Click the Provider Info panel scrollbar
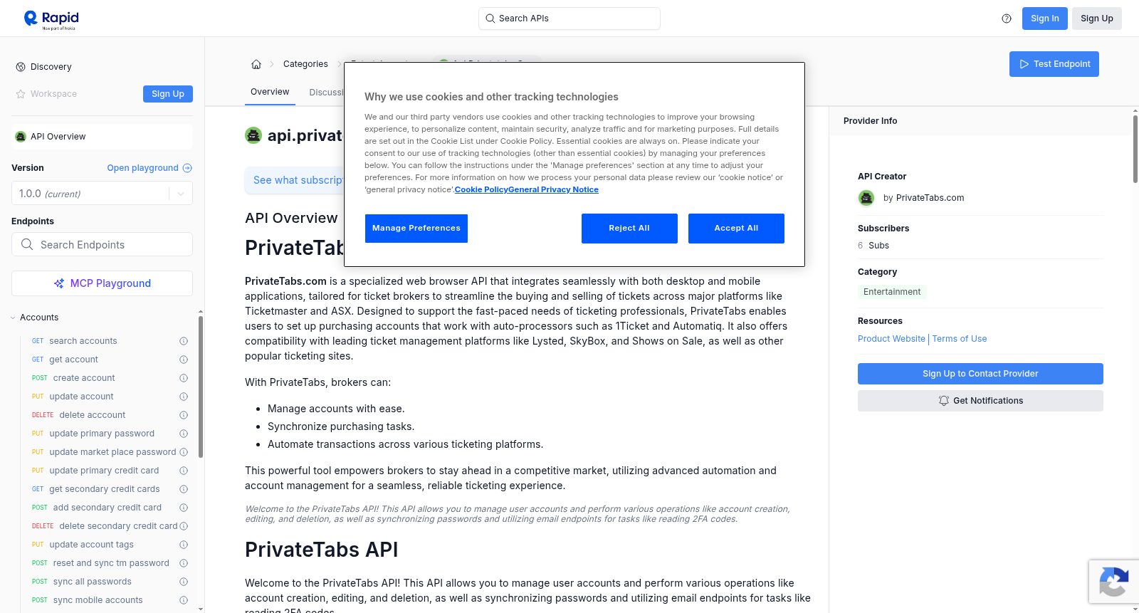The image size is (1139, 613). tap(1135, 149)
